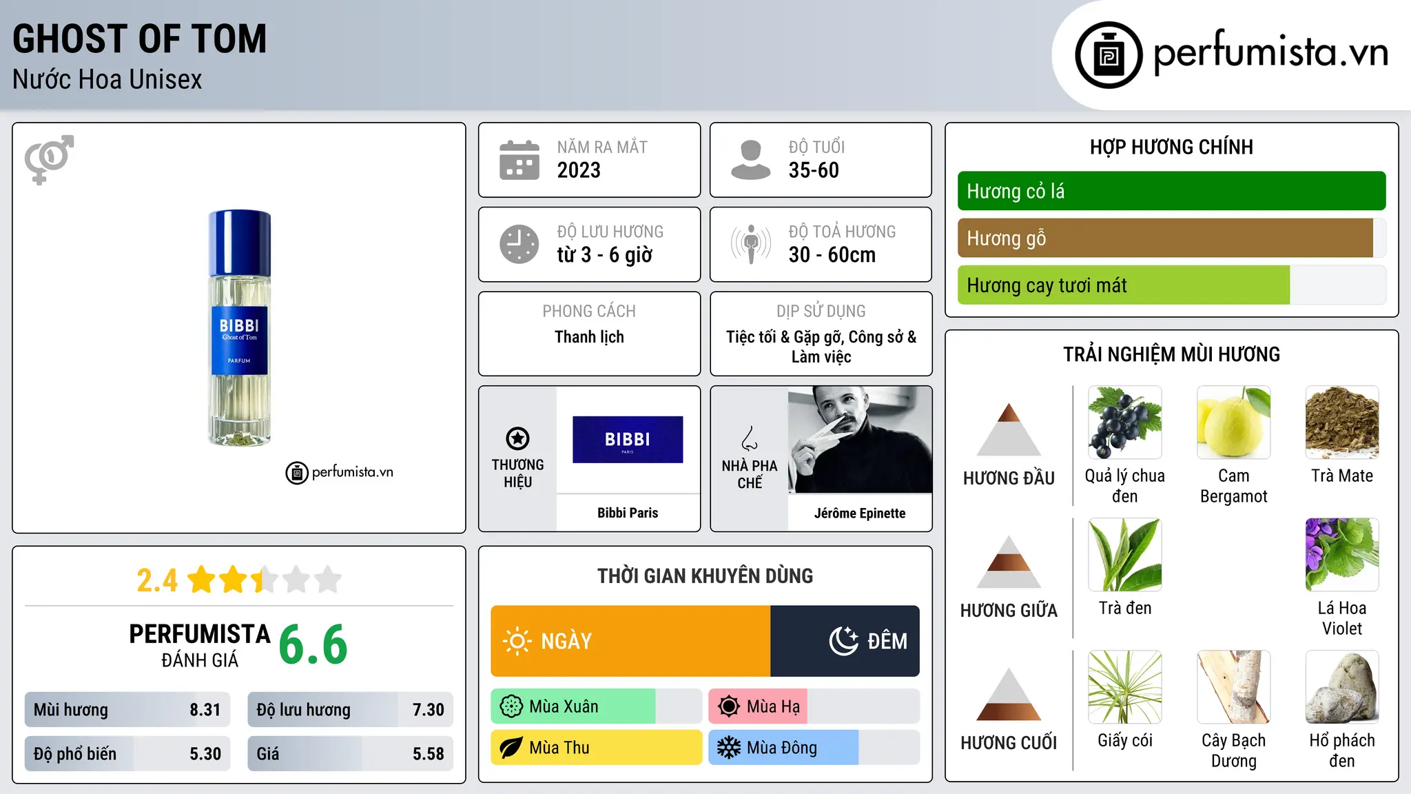This screenshot has width=1411, height=794.
Task: Click the nose icon above Nhà pha chế
Action: [750, 438]
